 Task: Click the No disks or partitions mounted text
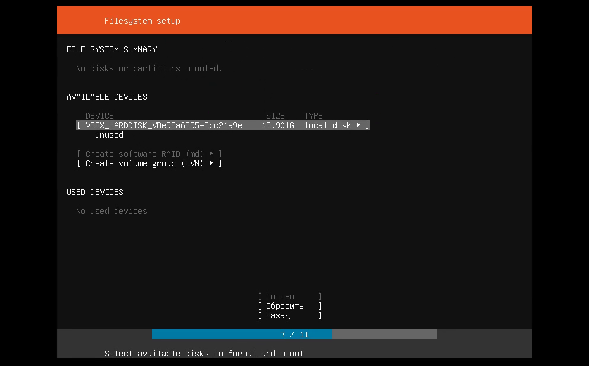point(149,68)
